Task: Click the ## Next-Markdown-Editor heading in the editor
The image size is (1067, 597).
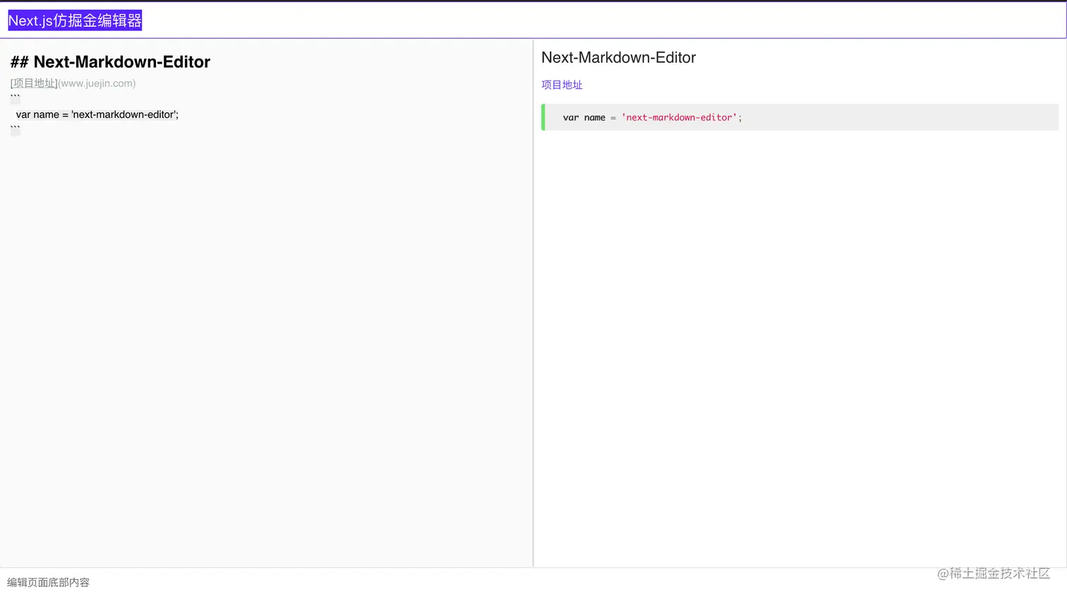Action: click(x=110, y=62)
